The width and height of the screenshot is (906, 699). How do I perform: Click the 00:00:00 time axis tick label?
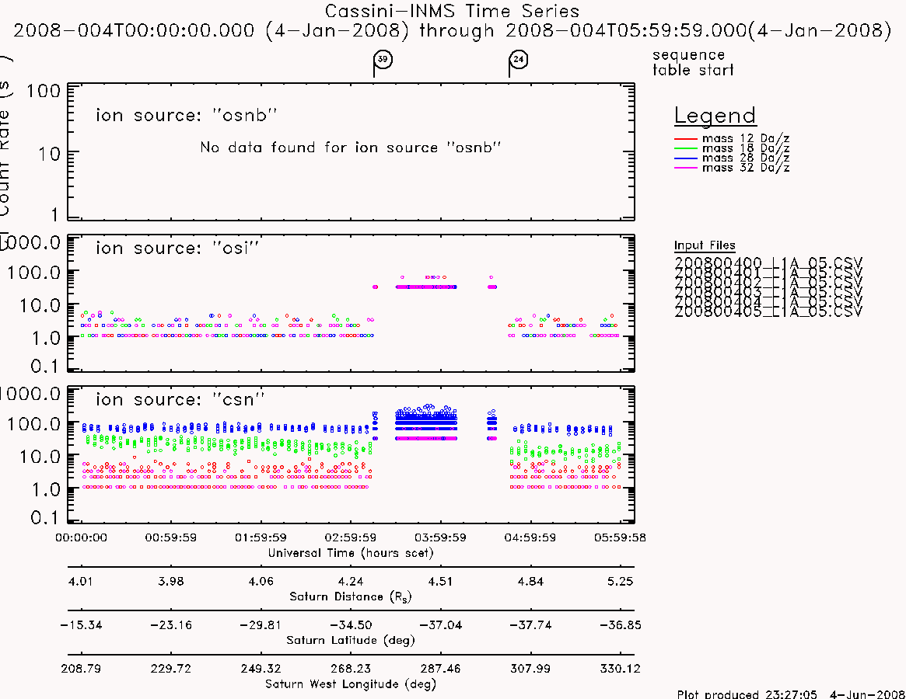click(81, 537)
